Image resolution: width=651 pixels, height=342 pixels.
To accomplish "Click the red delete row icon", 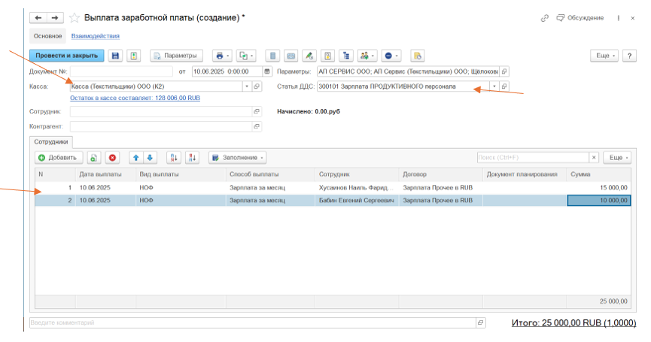I will coord(112,157).
